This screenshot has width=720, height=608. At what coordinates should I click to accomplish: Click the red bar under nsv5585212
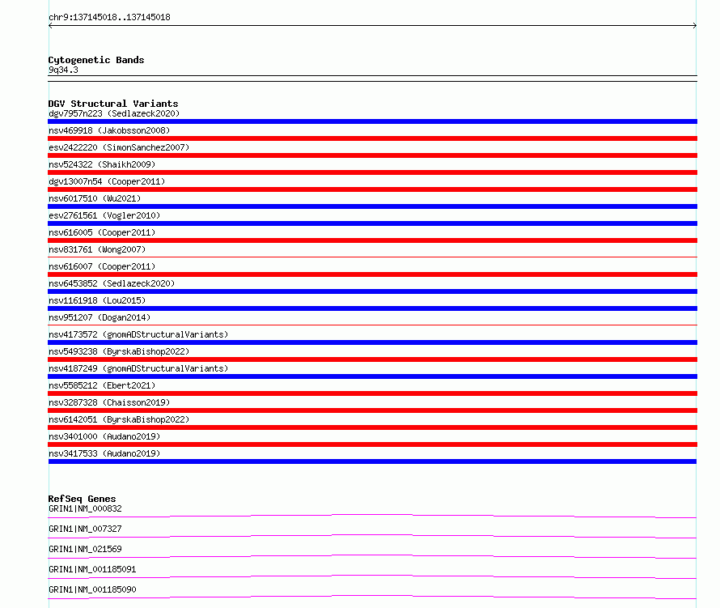[x=372, y=393]
